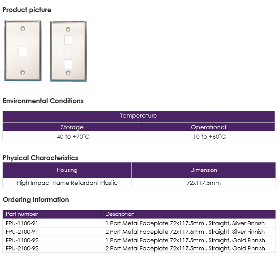Click the Dimension column header
Viewport: 280px width, 258px height.
click(204, 170)
